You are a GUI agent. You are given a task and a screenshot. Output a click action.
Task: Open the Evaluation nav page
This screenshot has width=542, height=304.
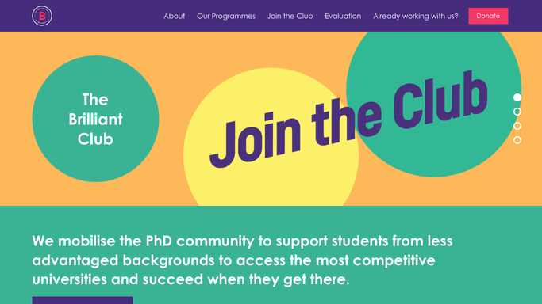click(343, 16)
